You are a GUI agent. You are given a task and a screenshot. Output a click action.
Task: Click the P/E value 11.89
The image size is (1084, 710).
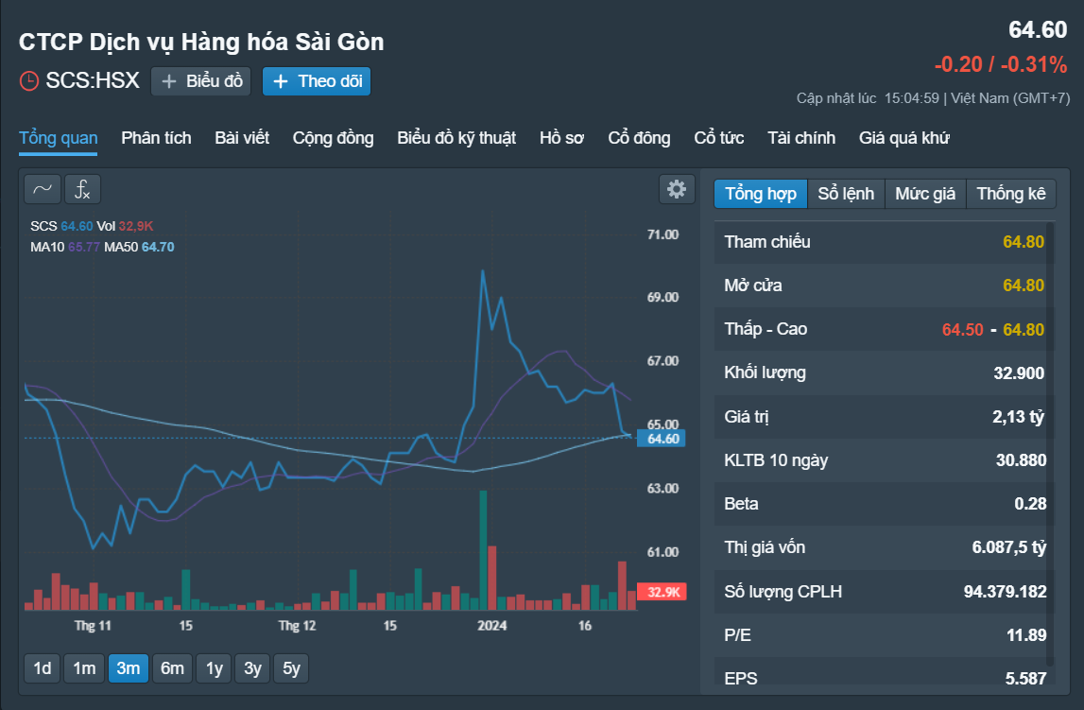pos(1026,635)
